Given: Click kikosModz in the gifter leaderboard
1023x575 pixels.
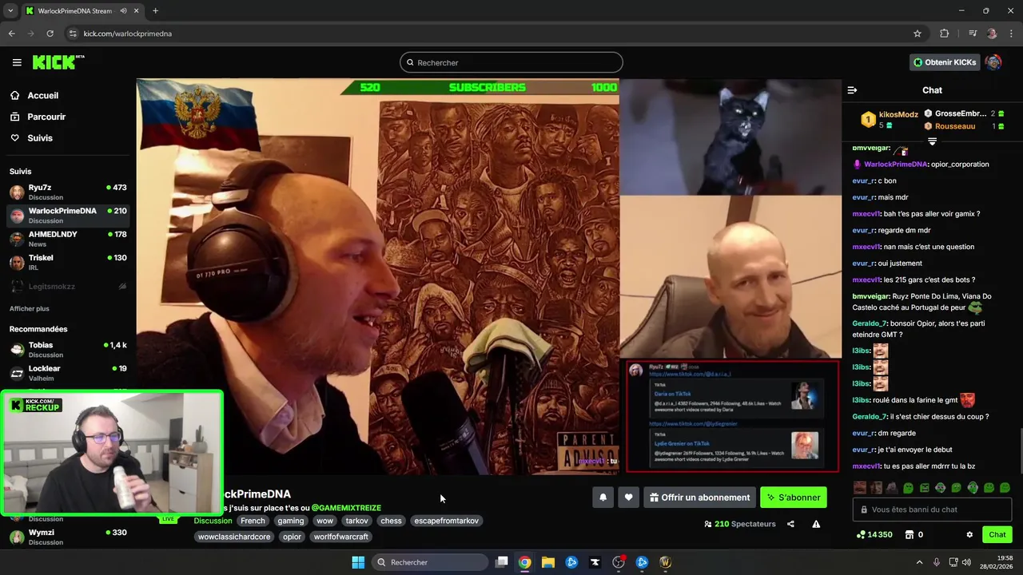Looking at the screenshot, I should click(898, 114).
